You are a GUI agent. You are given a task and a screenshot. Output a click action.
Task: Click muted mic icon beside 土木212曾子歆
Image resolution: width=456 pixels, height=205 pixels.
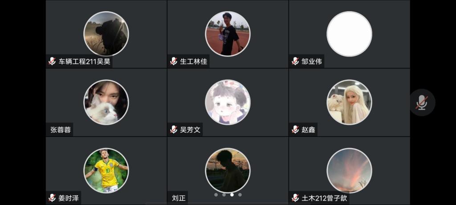point(295,198)
